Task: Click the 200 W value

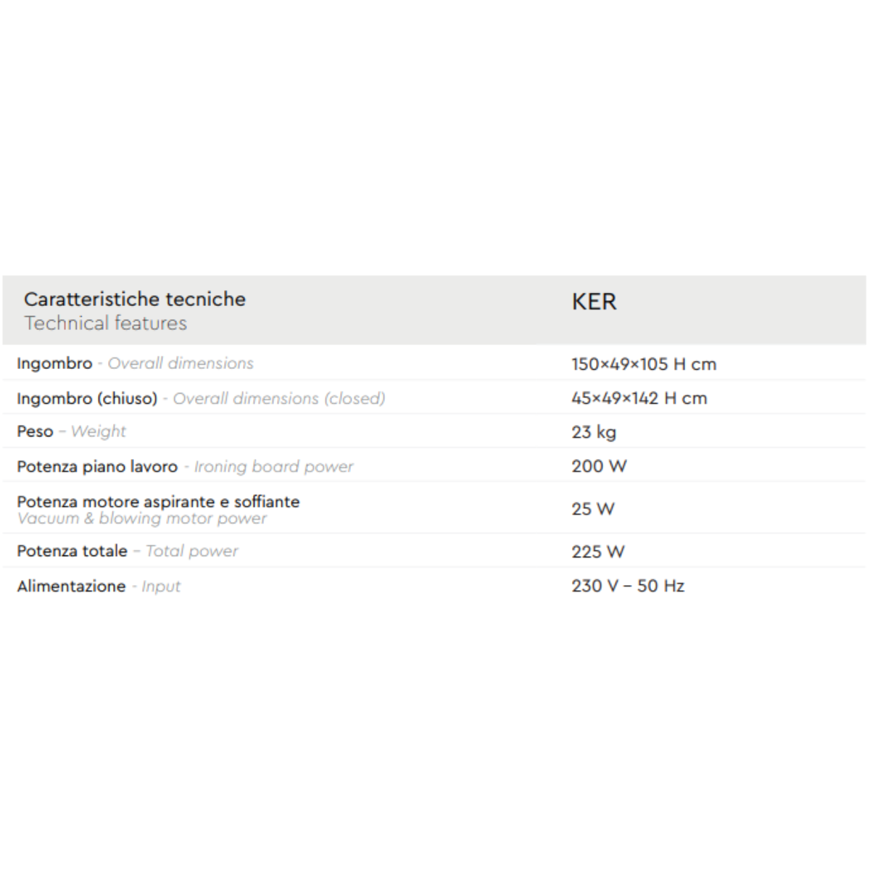Action: tap(598, 466)
